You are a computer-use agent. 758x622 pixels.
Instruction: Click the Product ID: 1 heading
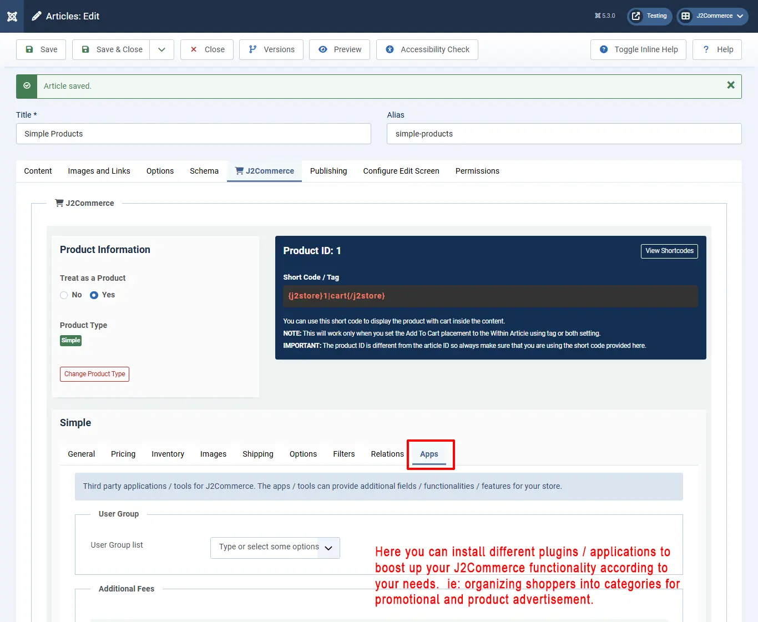click(312, 251)
